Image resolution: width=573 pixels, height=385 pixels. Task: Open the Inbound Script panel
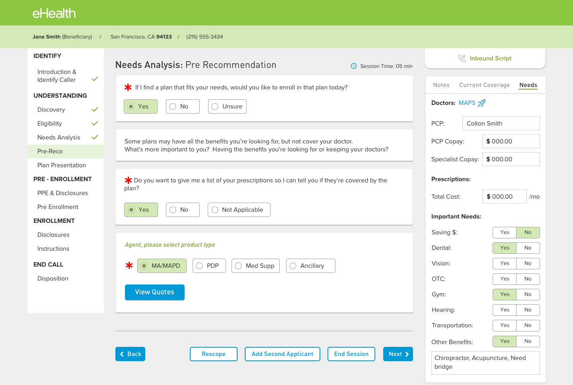point(485,58)
